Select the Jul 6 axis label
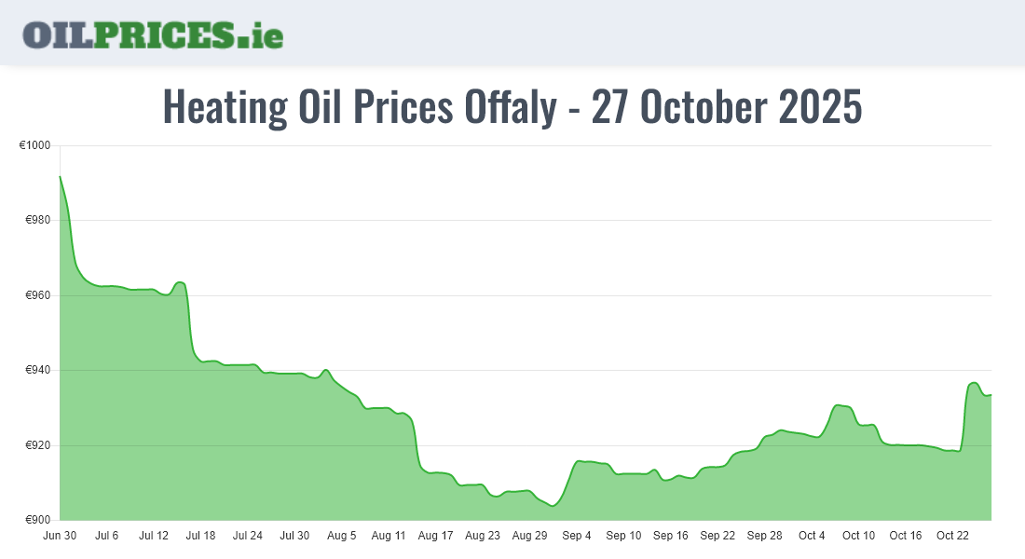The height and width of the screenshot is (559, 1025). pyautogui.click(x=107, y=536)
